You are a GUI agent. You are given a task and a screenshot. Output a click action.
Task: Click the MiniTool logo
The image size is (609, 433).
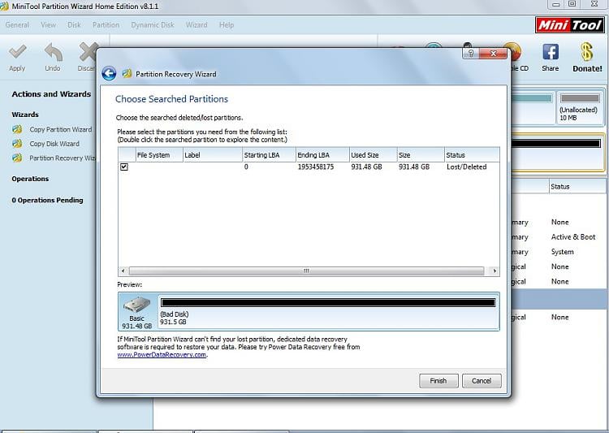569,25
